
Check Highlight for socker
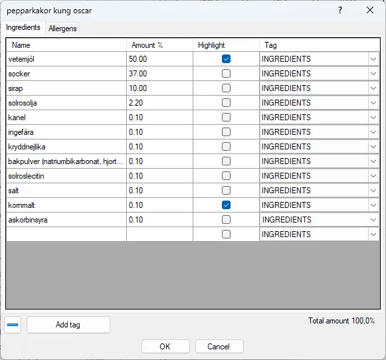pyautogui.click(x=226, y=73)
